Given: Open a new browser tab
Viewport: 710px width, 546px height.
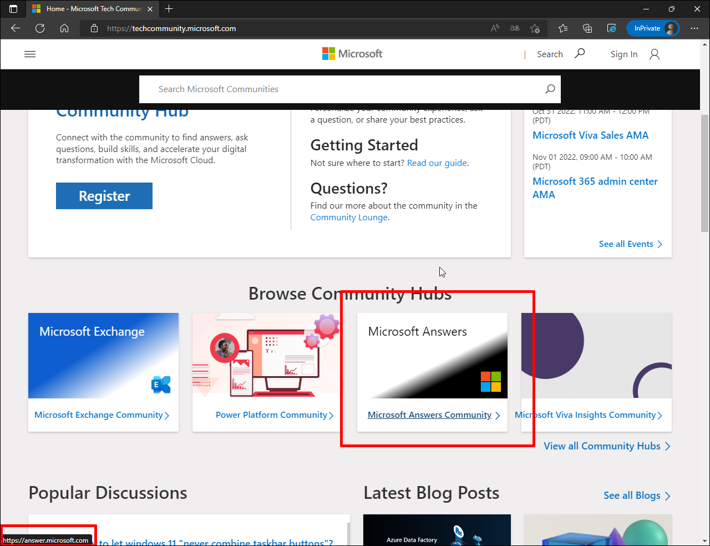Looking at the screenshot, I should coord(169,9).
